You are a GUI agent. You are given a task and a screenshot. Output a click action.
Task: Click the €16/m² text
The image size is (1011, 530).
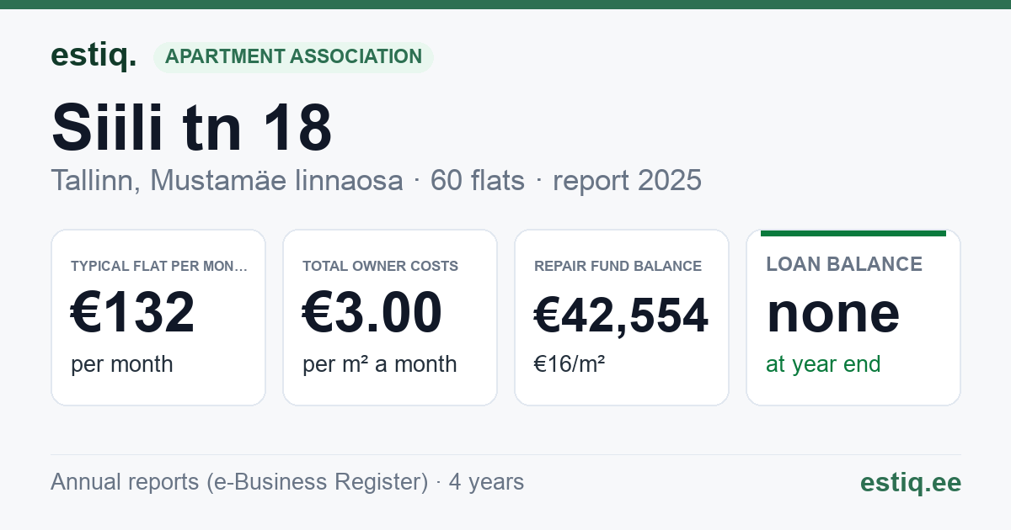pos(570,364)
